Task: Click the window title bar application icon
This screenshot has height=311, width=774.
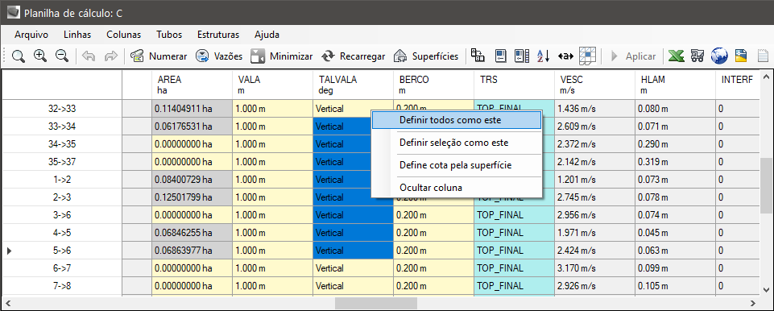Action: pos(14,12)
